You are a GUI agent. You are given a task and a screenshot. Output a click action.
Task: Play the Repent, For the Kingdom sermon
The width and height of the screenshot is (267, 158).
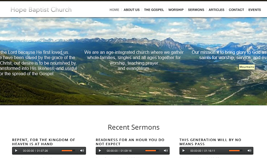[16, 151]
